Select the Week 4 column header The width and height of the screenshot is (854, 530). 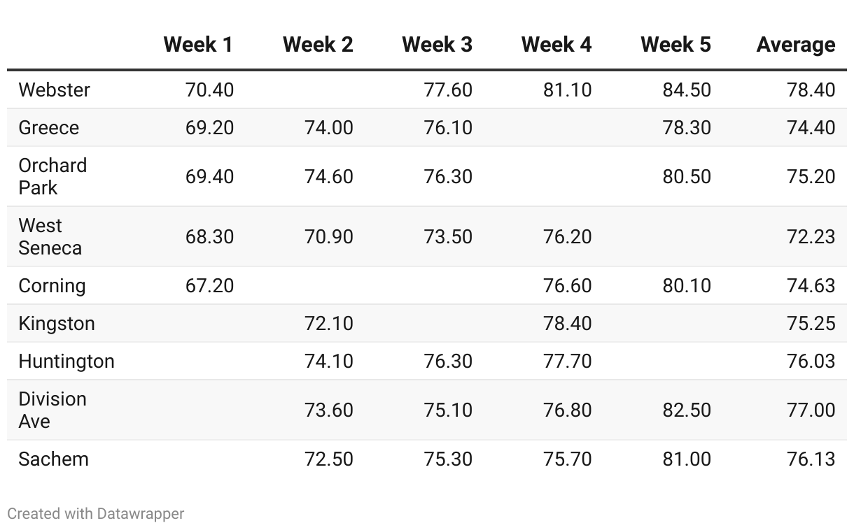coord(556,45)
